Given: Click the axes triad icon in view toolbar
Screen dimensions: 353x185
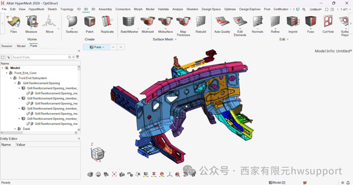Looking at the screenshot, I should (x=170, y=175).
